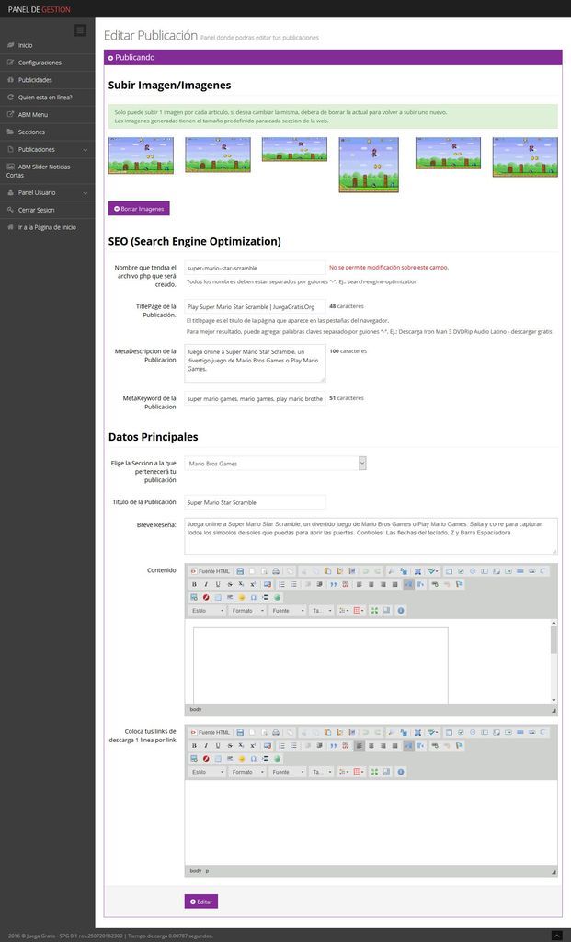Click Blockquote icon in Contenido editor toolbar
The image size is (571, 942).
point(333,584)
